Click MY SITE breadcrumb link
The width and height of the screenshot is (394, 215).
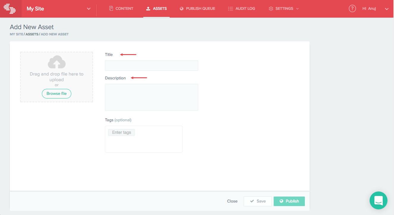click(16, 34)
